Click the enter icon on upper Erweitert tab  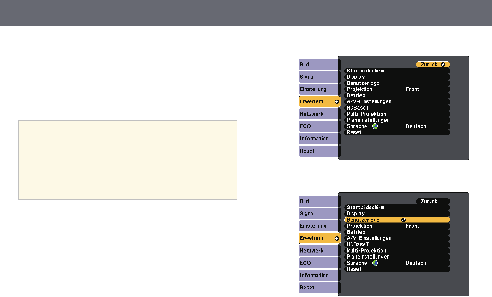point(337,102)
